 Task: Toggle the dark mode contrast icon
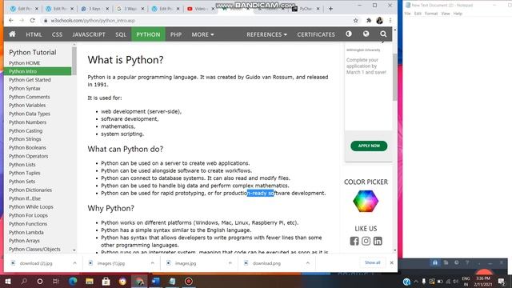(349, 34)
